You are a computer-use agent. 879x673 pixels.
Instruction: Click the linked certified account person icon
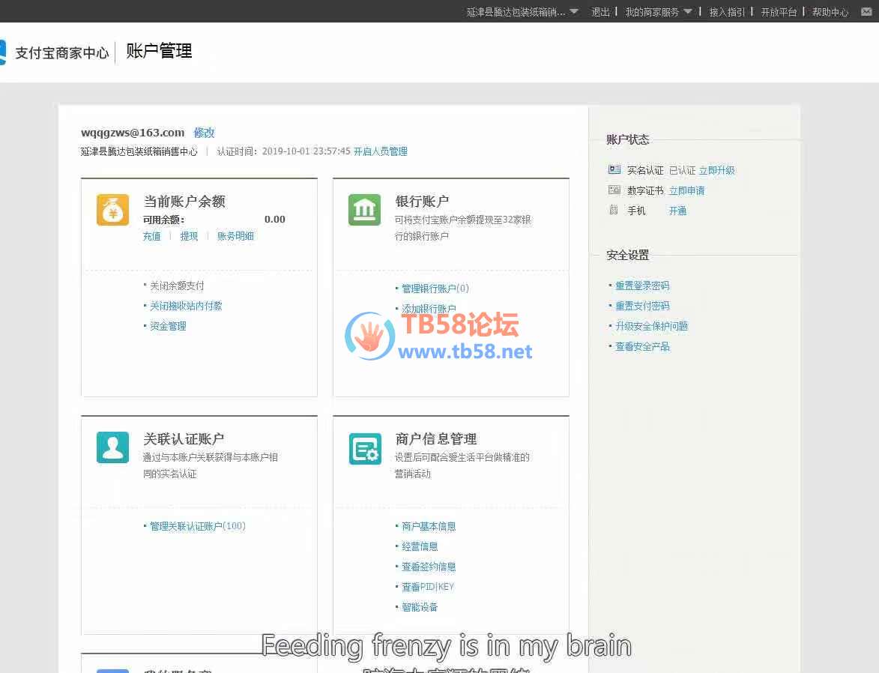click(x=112, y=447)
